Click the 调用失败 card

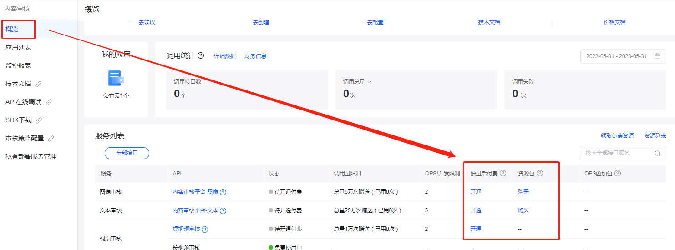585,90
